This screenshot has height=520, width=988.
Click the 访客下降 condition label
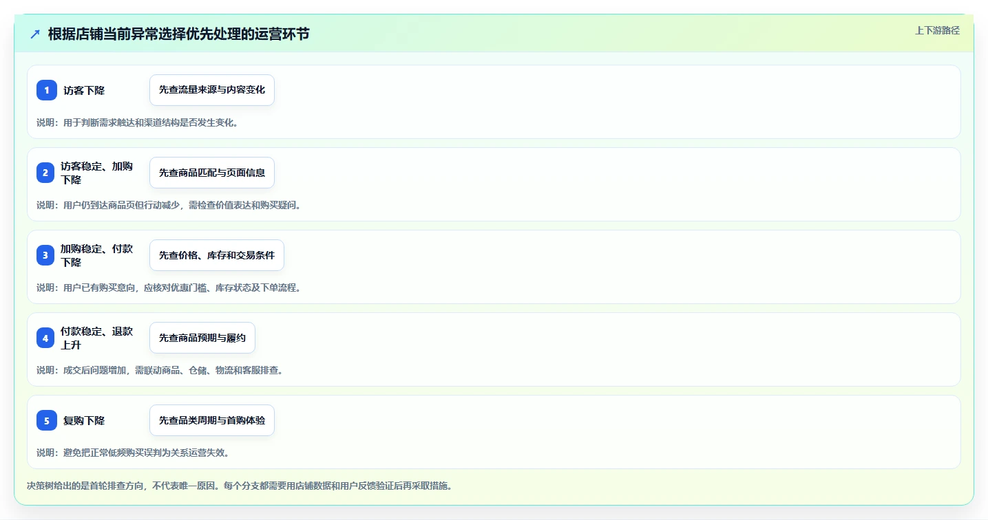click(84, 90)
